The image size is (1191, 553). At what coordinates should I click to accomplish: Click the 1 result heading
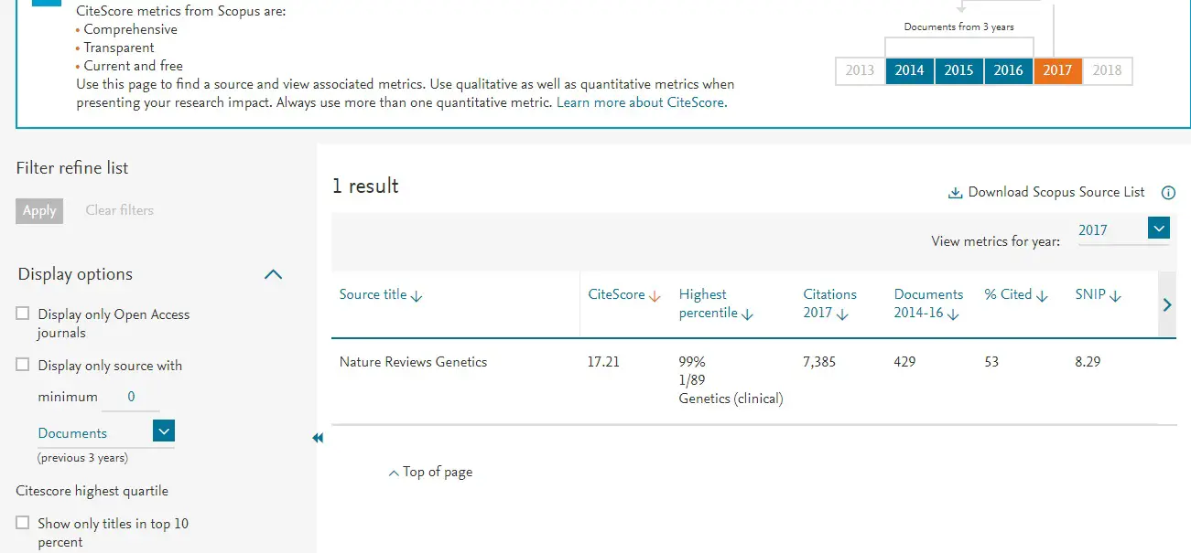tap(365, 186)
